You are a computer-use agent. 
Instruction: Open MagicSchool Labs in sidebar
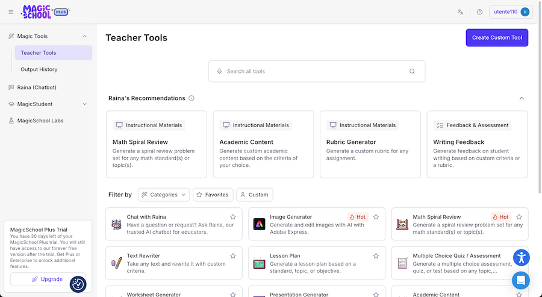click(40, 120)
